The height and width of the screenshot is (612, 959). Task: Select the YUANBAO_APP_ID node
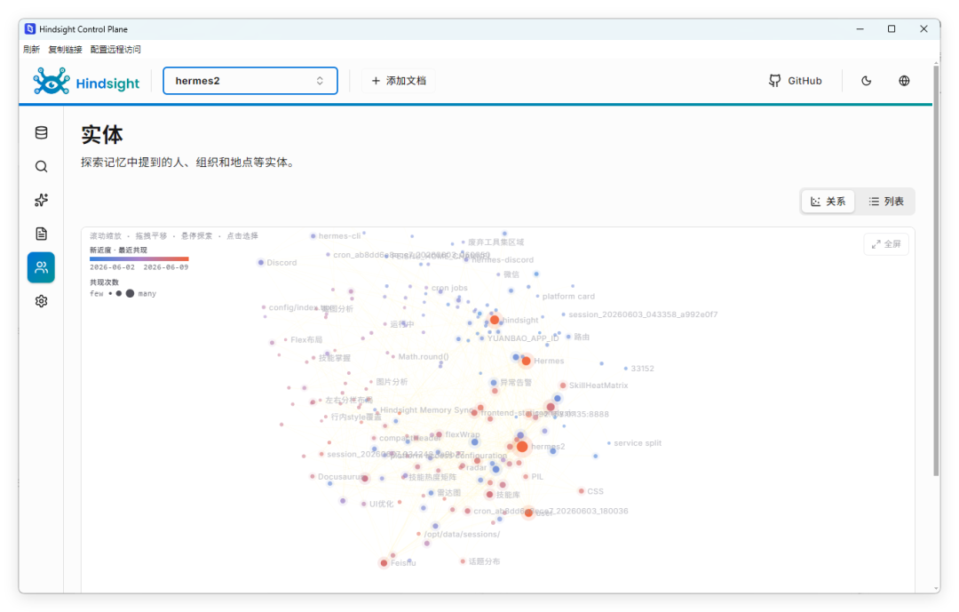[x=481, y=338]
